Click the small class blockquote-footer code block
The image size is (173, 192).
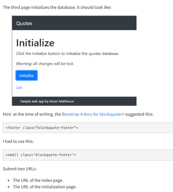88,155
